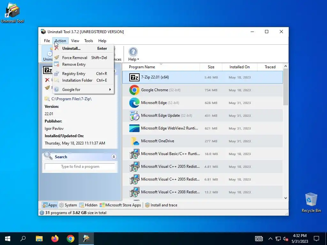327x245 pixels.
Task: Open the Uninstall Tool desktop shortcut
Action: pos(12,12)
